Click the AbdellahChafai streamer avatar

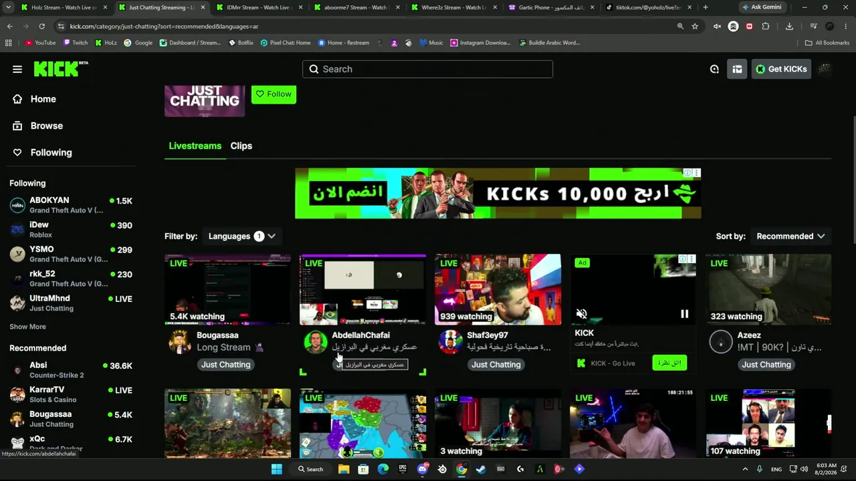[315, 341]
